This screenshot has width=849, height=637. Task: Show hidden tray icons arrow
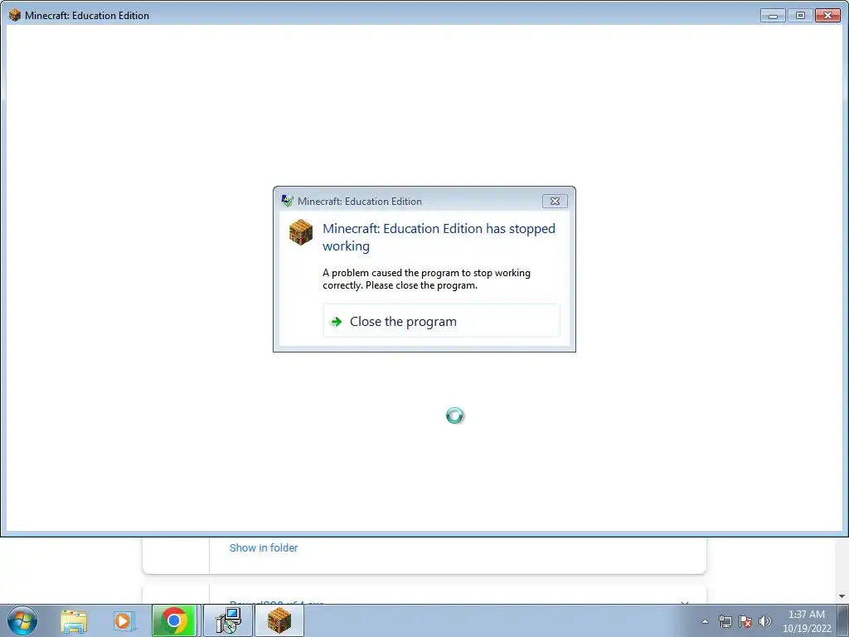(x=705, y=621)
